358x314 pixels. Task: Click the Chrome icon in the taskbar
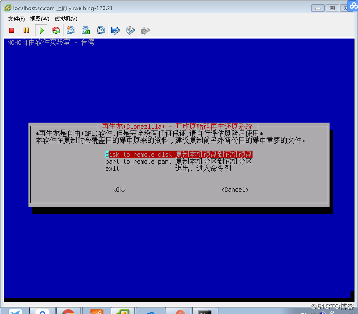[x=68, y=311]
